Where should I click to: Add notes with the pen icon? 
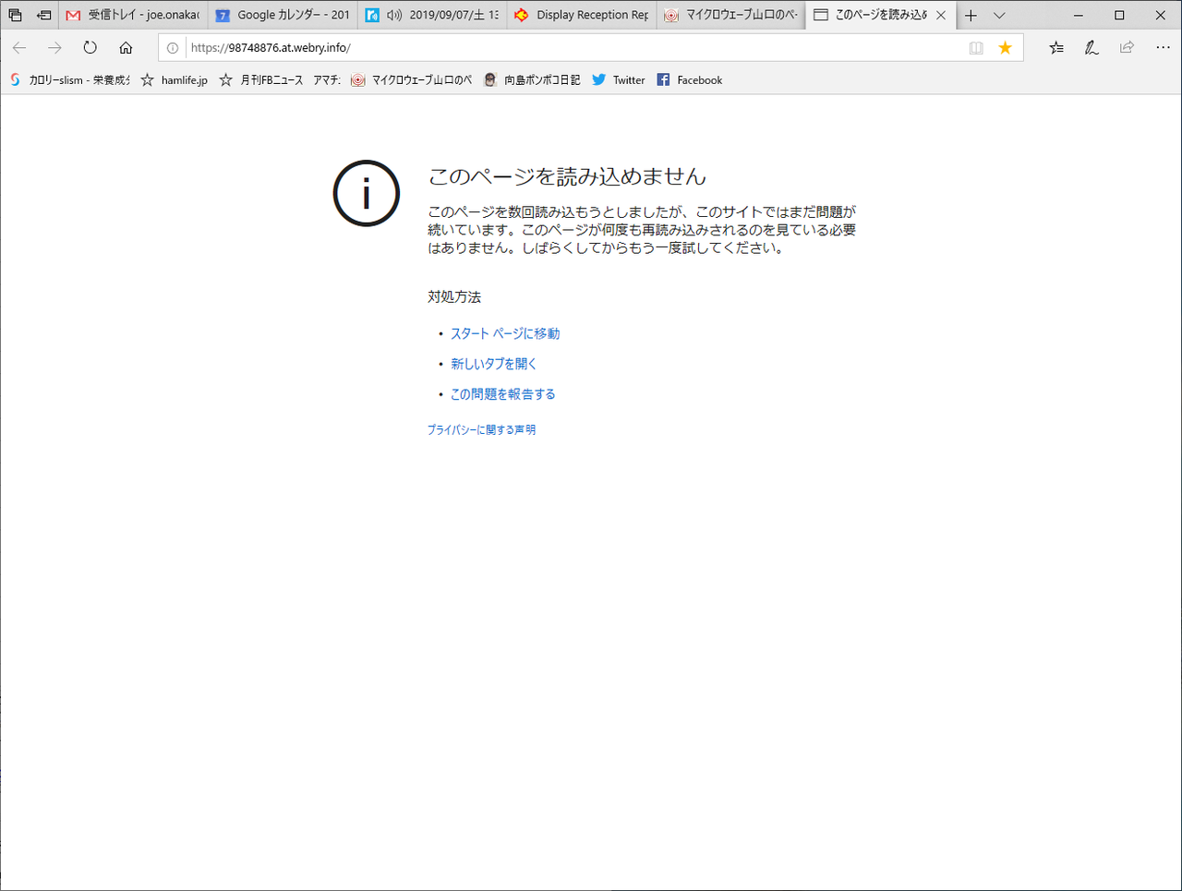[x=1092, y=47]
